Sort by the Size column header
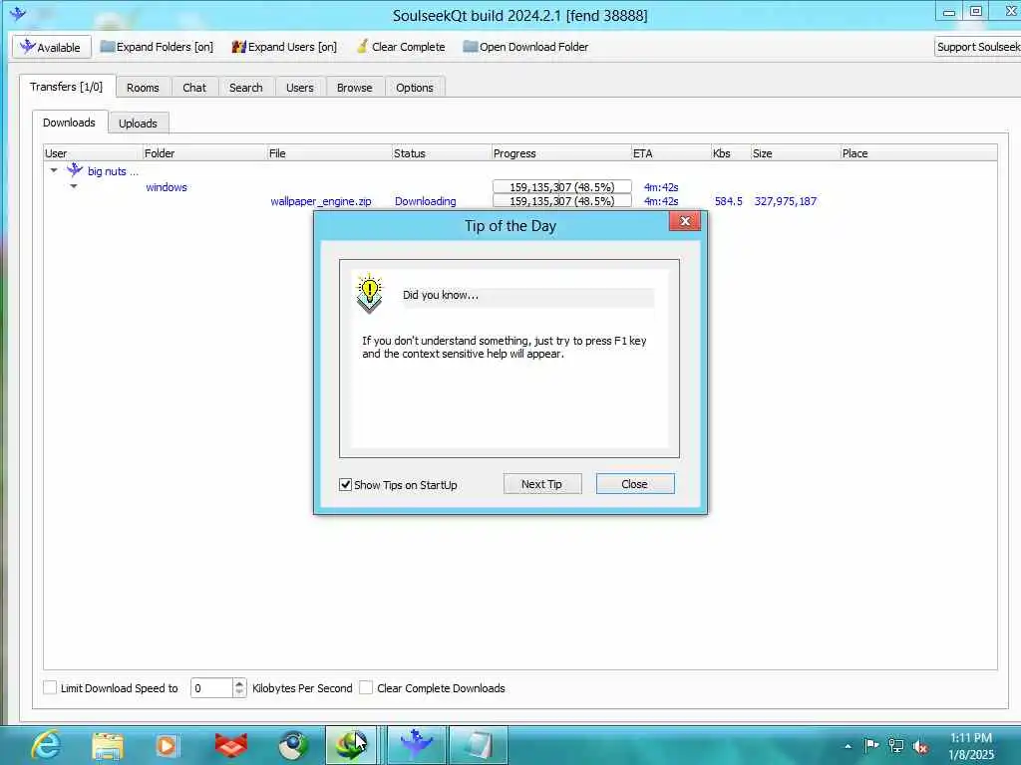The width and height of the screenshot is (1021, 765). point(795,152)
